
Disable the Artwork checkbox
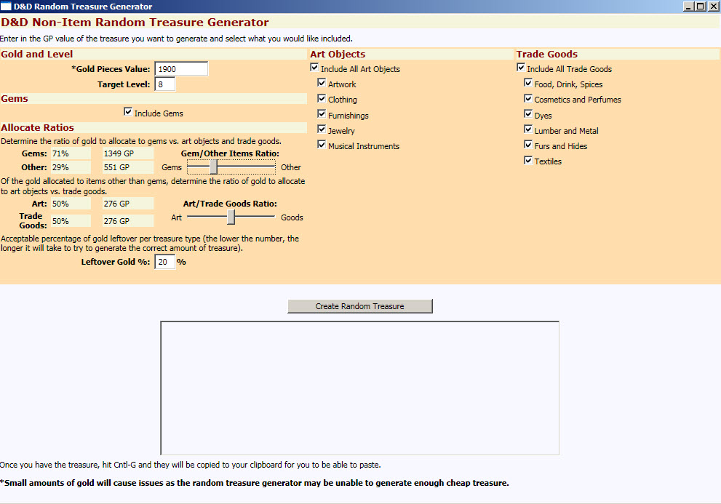[x=322, y=84]
